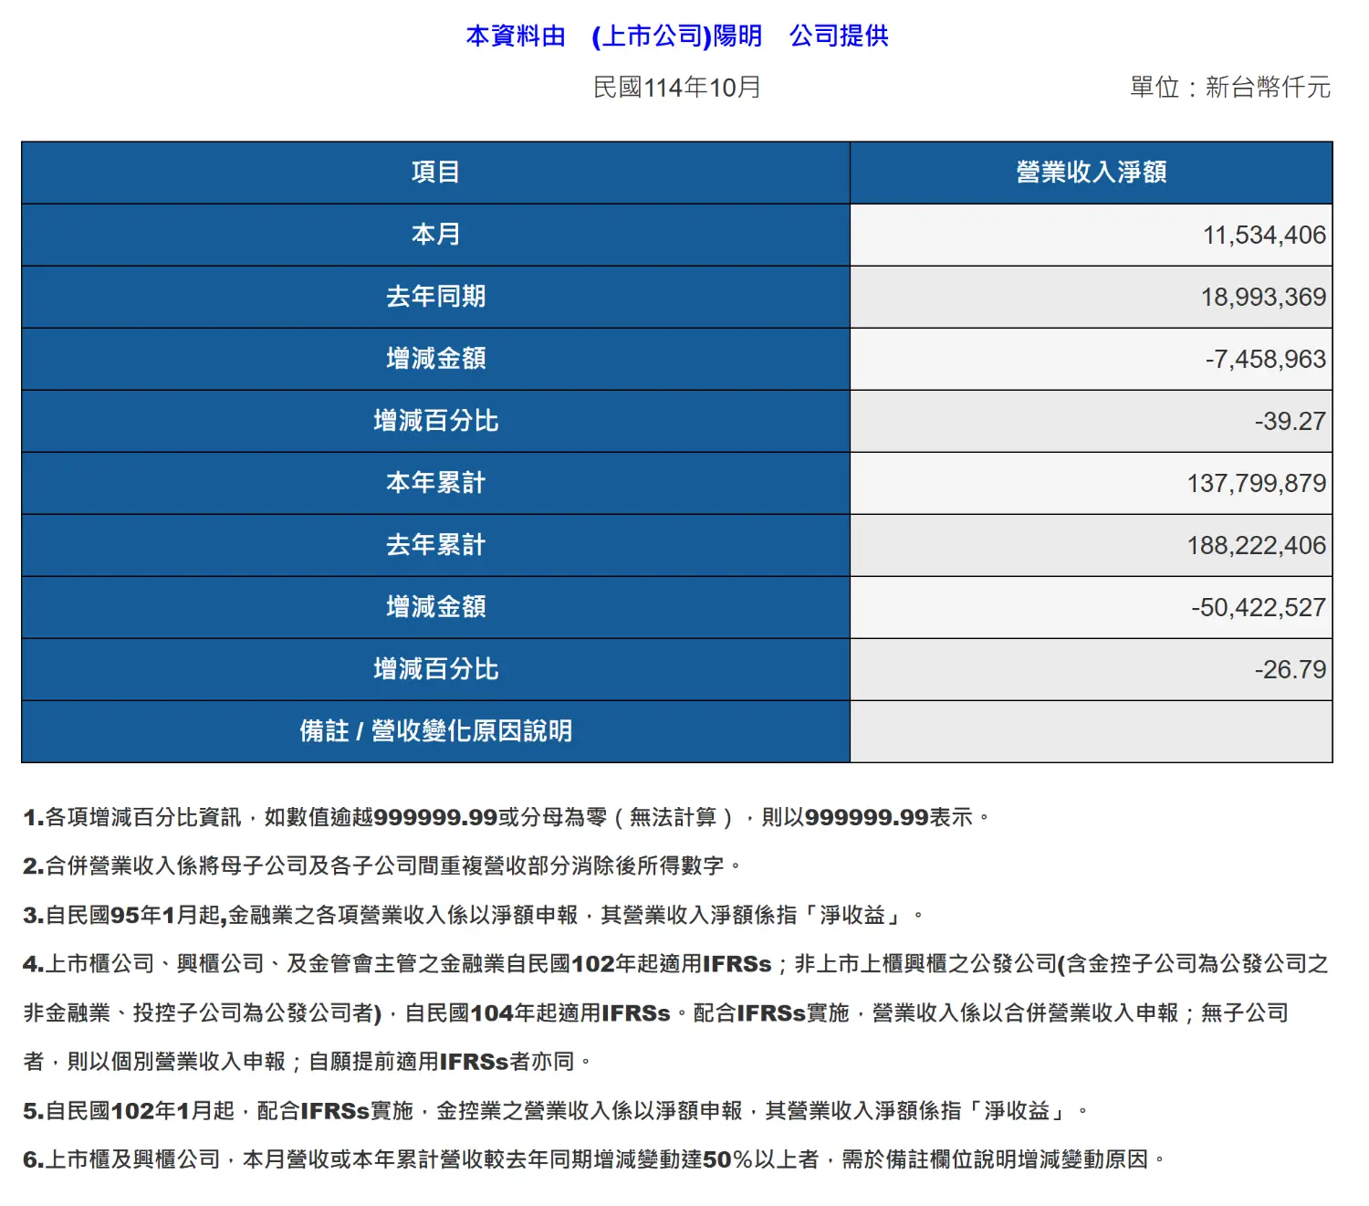The height and width of the screenshot is (1206, 1369).
Task: Select the 項目 column header
Action: [435, 173]
